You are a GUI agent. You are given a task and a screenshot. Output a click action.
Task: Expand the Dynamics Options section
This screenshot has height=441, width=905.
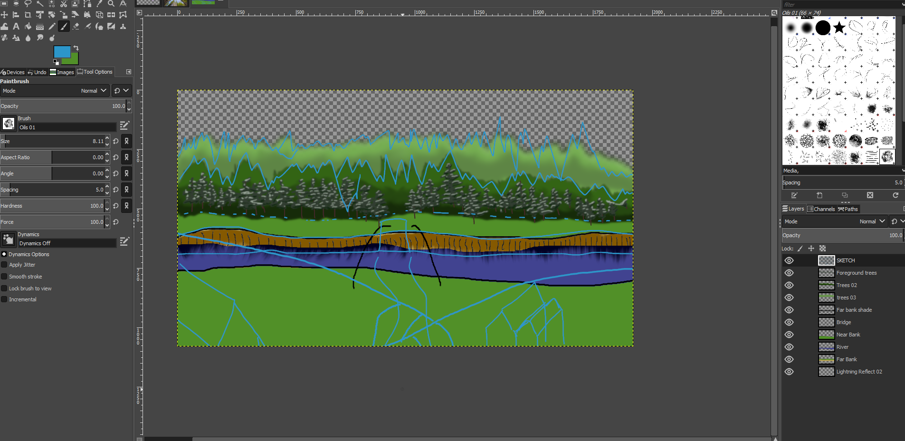coord(4,254)
